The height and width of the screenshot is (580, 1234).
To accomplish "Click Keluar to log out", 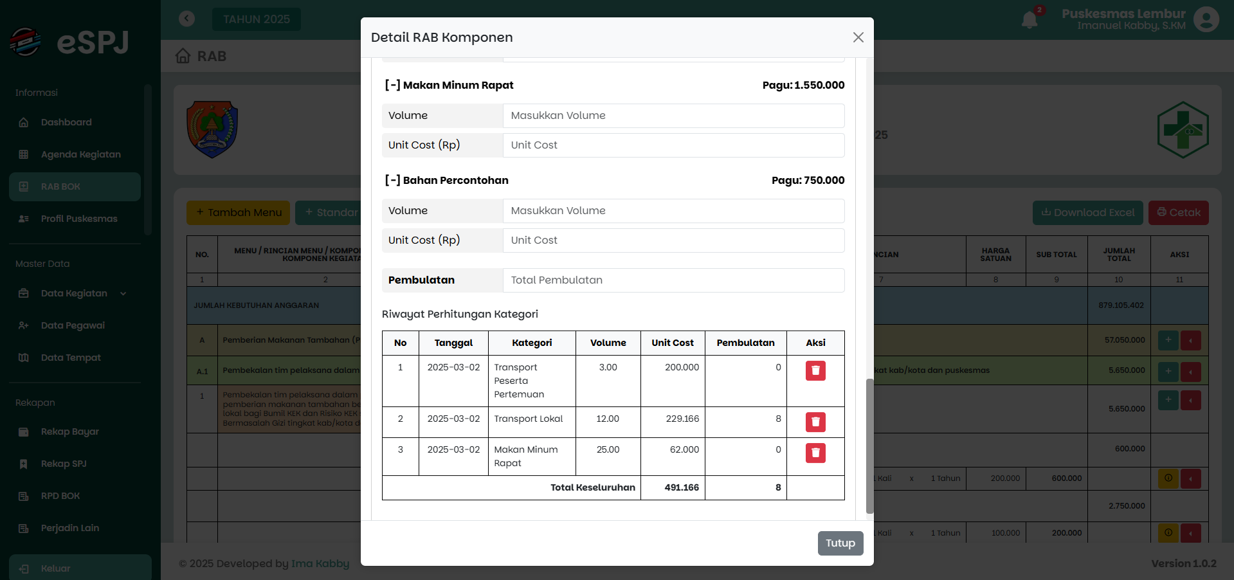I will [80, 568].
